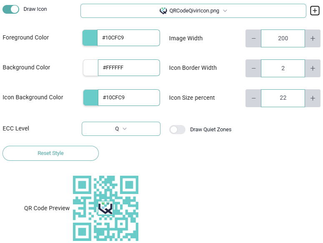Click the Qivir icon in file selector
This screenshot has height=243, width=323.
(163, 11)
